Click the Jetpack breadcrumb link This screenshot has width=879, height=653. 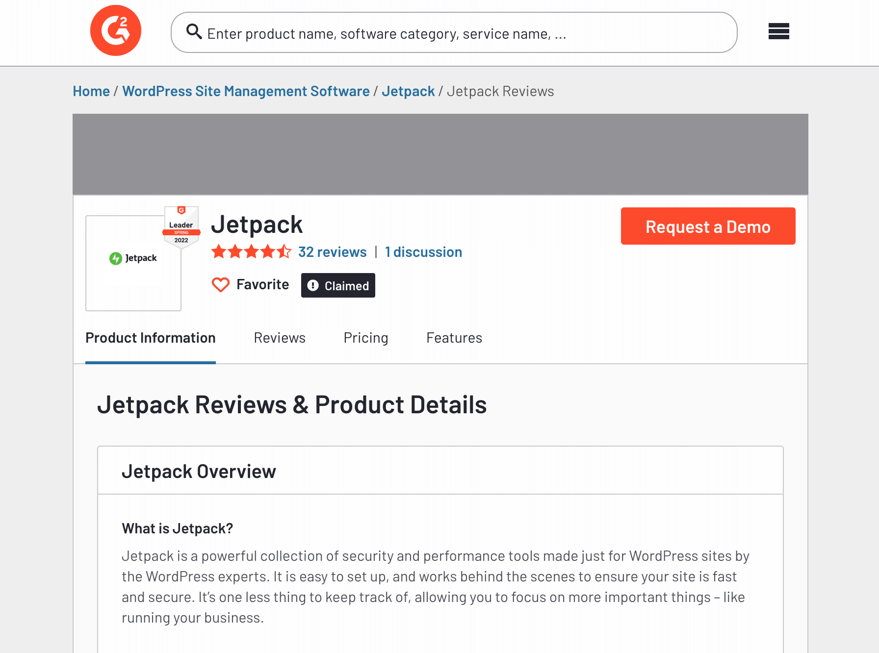click(408, 91)
